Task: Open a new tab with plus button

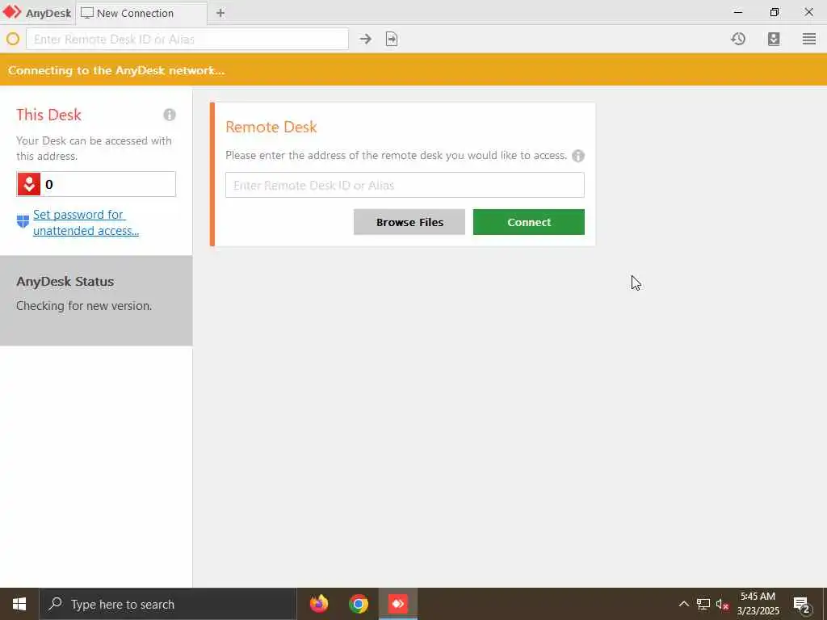Action: pos(220,13)
